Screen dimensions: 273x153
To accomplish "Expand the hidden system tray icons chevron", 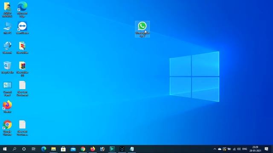I will pos(215,149).
